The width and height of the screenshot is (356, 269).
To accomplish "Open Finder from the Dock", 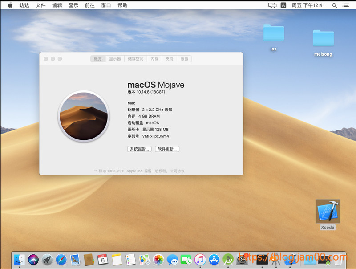I will [x=19, y=259].
